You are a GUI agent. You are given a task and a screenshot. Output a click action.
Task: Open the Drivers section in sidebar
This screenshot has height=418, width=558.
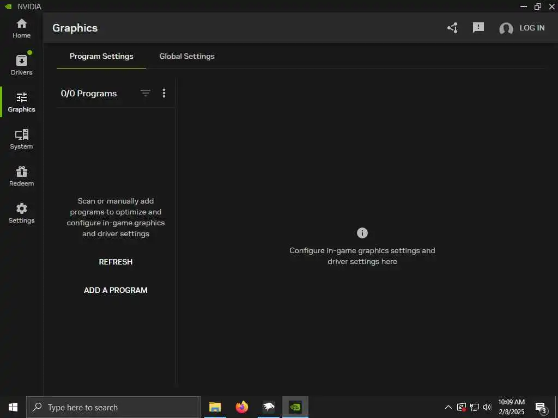(21, 64)
